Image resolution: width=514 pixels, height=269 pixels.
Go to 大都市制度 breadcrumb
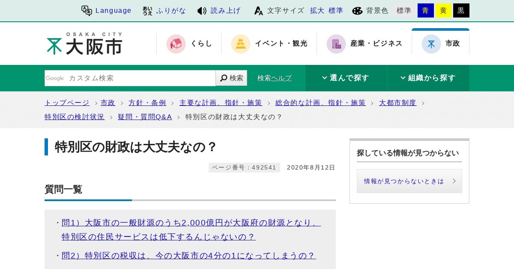(x=397, y=103)
